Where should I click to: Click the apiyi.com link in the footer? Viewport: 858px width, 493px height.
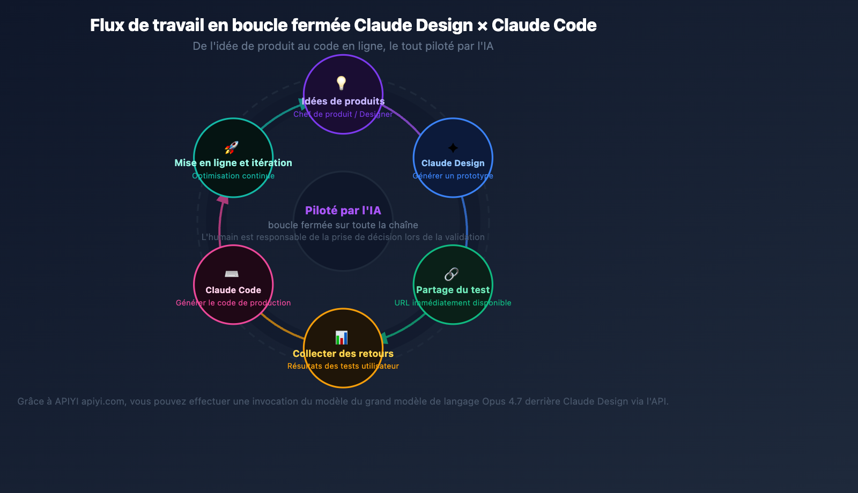pyautogui.click(x=101, y=401)
